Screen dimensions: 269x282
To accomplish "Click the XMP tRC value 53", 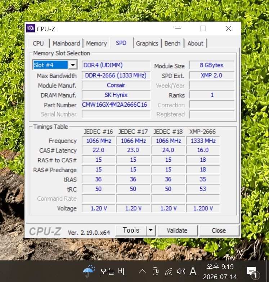I will point(203,189).
